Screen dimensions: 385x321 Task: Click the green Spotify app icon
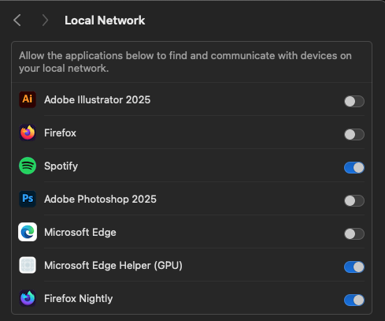(x=28, y=166)
